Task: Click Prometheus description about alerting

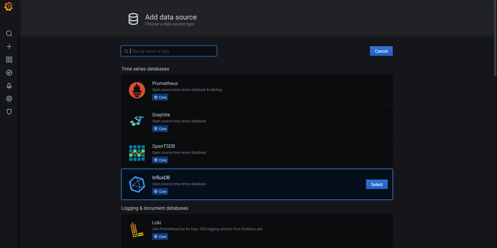Action: pyautogui.click(x=187, y=90)
